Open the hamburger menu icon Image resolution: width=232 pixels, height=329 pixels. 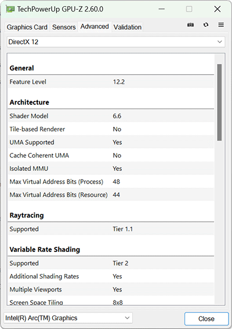pyautogui.click(x=221, y=25)
